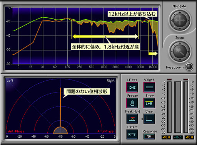Click the right channel clip indicator

click(x=186, y=79)
